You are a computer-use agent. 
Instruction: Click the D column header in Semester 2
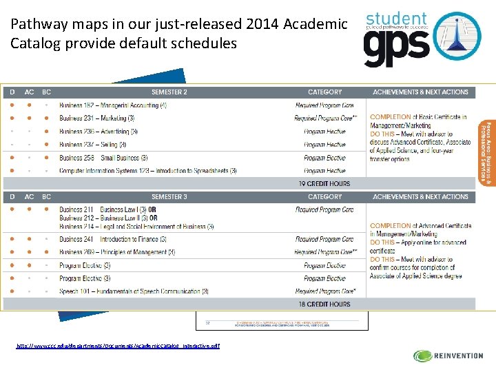(x=12, y=92)
